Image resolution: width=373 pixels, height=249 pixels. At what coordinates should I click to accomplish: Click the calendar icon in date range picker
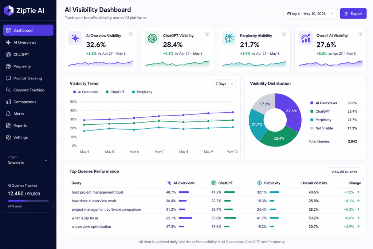click(289, 13)
